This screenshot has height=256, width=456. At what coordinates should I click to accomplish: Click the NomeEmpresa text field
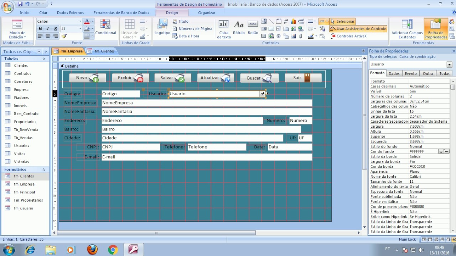(x=207, y=103)
